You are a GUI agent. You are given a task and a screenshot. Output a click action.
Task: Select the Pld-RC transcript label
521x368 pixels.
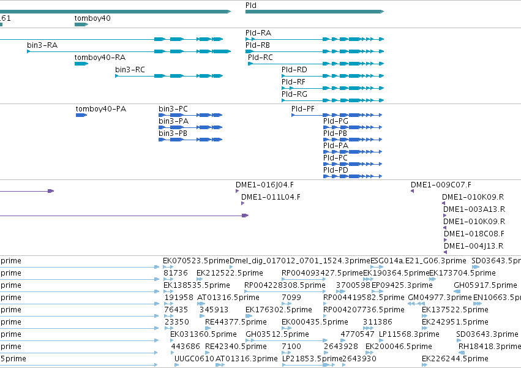(260, 57)
